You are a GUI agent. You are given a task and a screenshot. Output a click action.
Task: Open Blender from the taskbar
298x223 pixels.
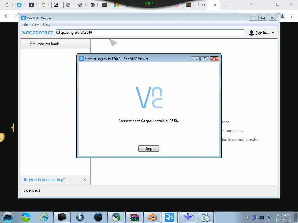tap(152, 217)
